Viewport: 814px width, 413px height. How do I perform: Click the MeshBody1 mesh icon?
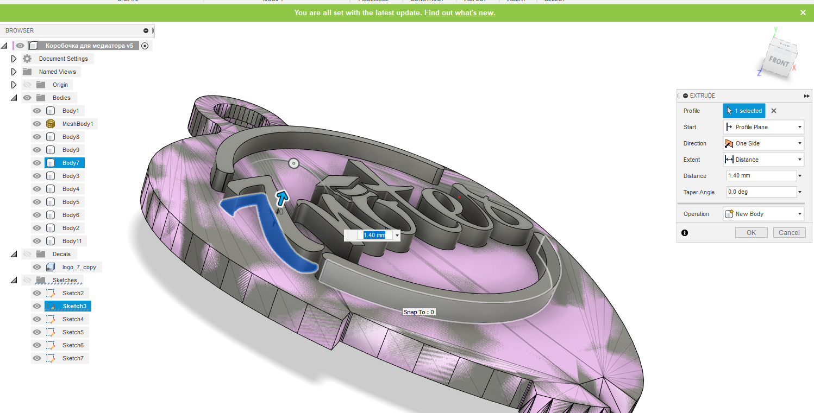(x=51, y=124)
